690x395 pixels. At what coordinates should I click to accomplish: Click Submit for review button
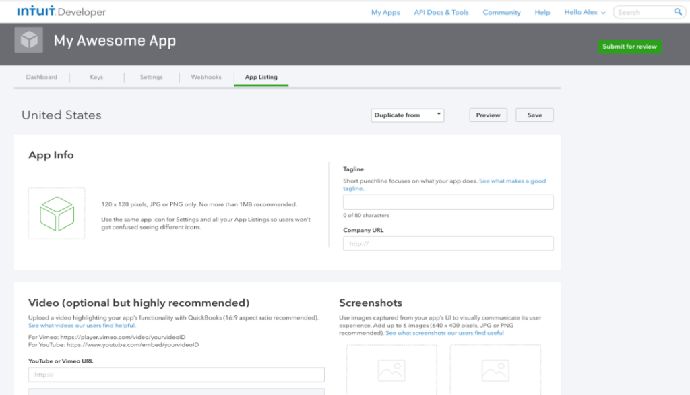[x=630, y=47]
